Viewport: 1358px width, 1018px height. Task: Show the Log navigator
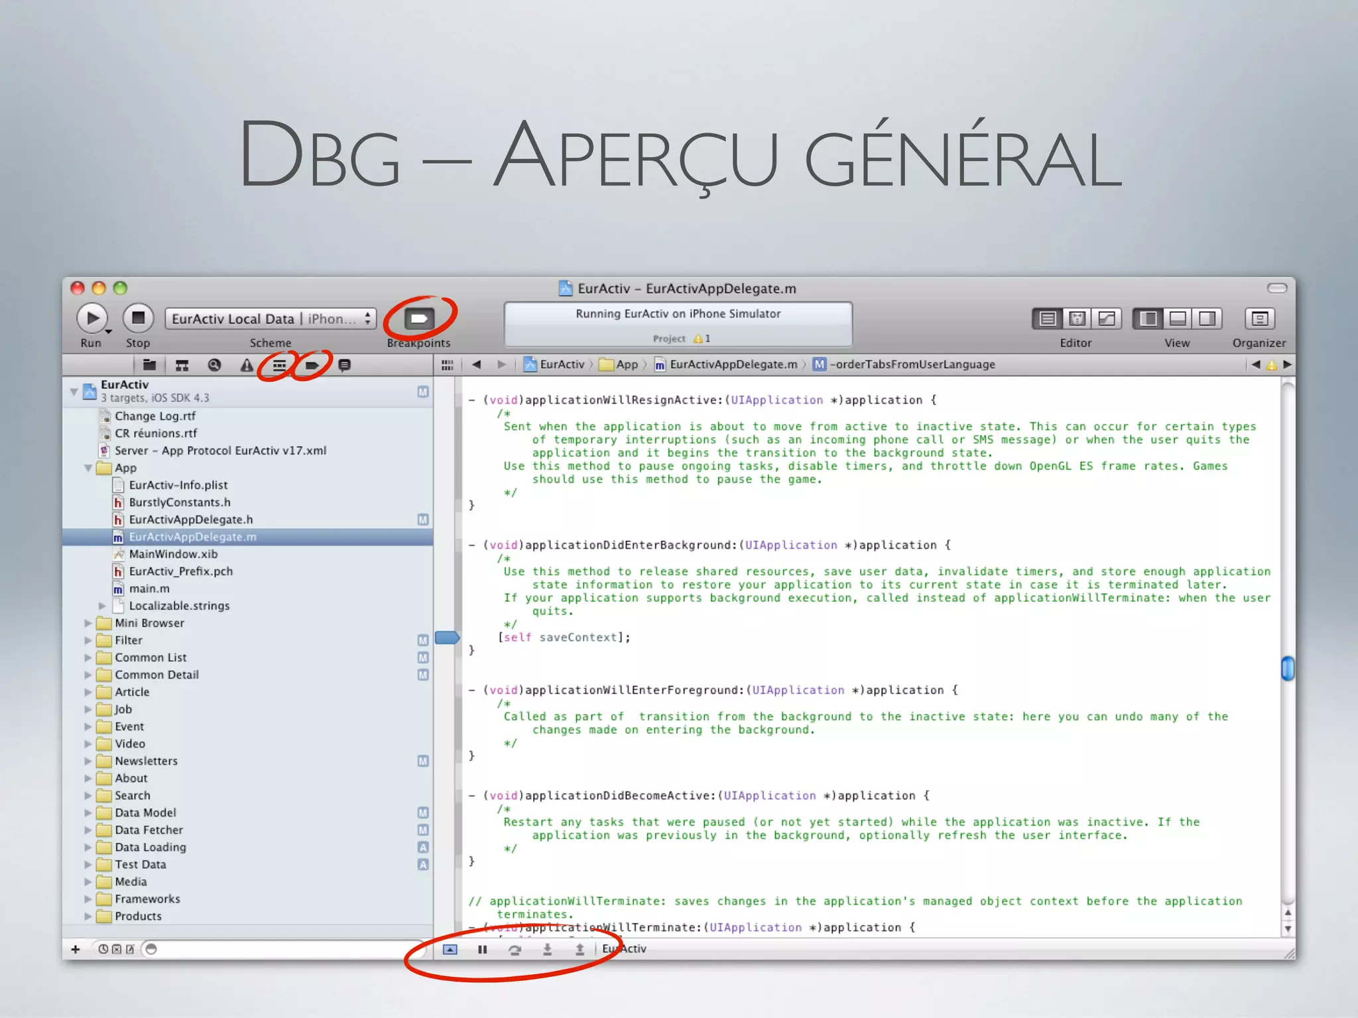[x=344, y=365]
